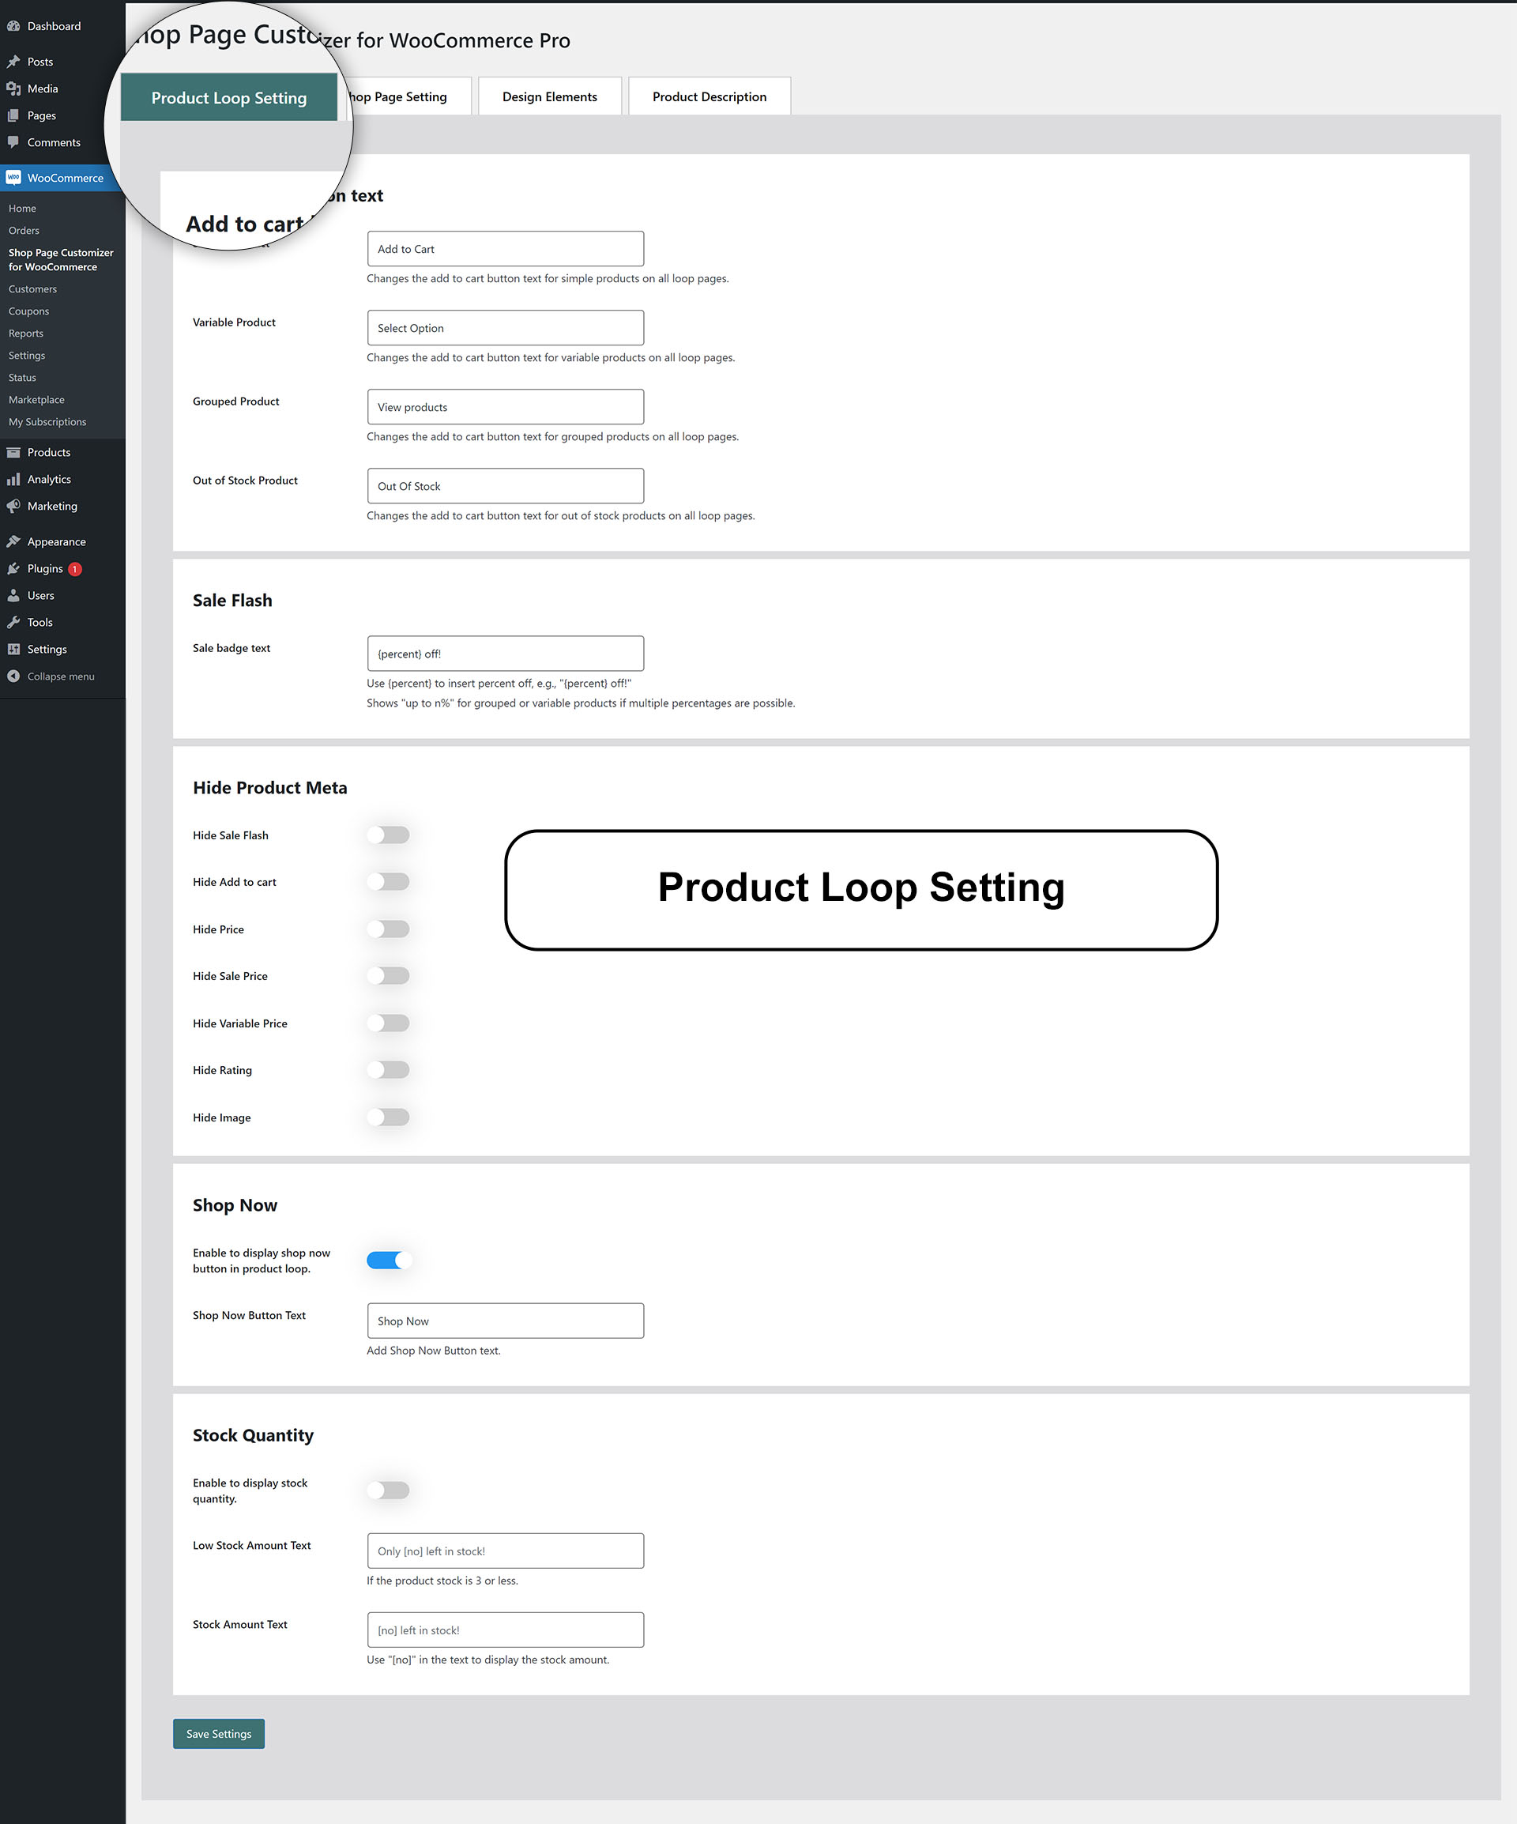
Task: Enable the Hide Price switch
Action: (388, 929)
